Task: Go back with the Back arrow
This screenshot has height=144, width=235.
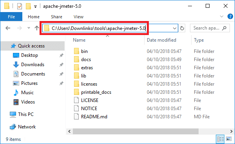Action: tap(8, 28)
